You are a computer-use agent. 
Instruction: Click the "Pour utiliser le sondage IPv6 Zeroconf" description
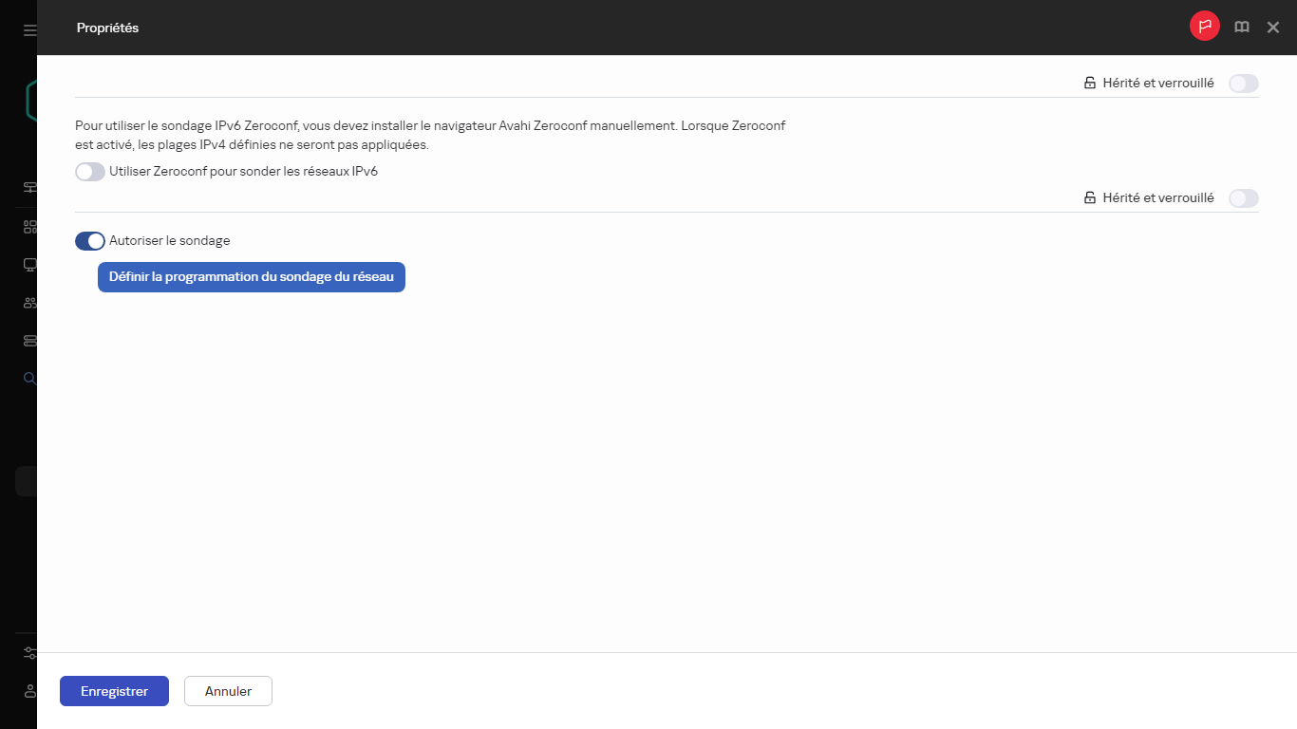(x=430, y=136)
